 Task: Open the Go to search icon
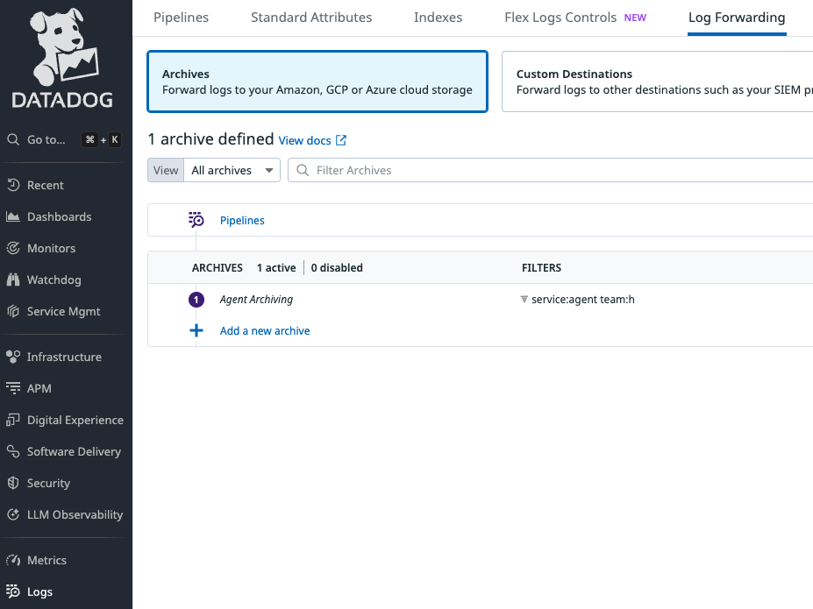point(13,140)
